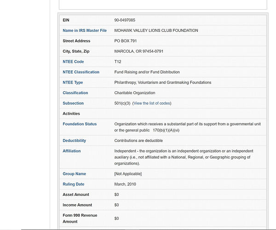Click the 'Charitable Organization' value

pos(135,93)
